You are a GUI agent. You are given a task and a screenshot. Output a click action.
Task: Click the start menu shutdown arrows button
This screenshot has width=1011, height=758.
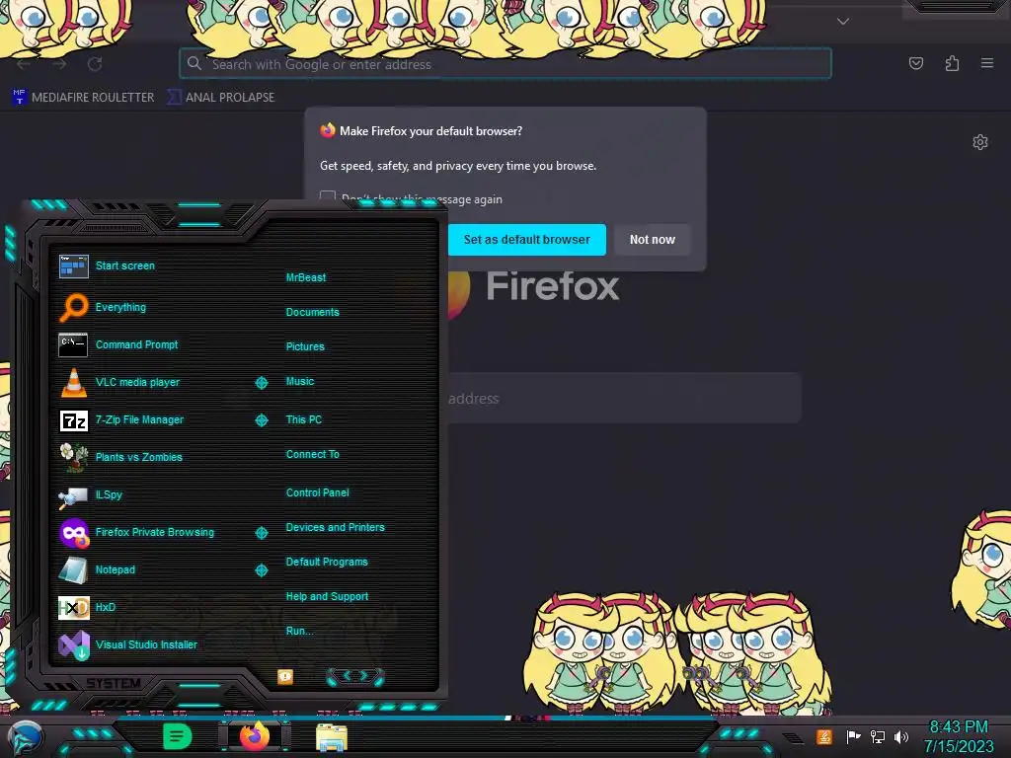[355, 676]
